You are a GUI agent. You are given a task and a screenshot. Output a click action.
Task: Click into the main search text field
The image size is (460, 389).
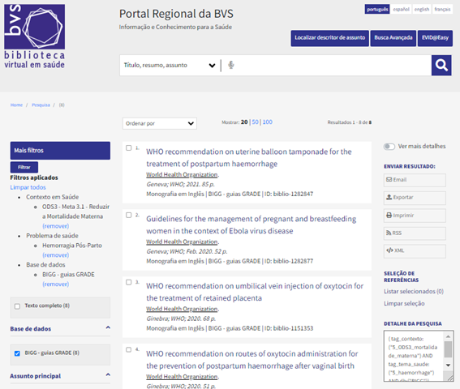tap(333, 65)
